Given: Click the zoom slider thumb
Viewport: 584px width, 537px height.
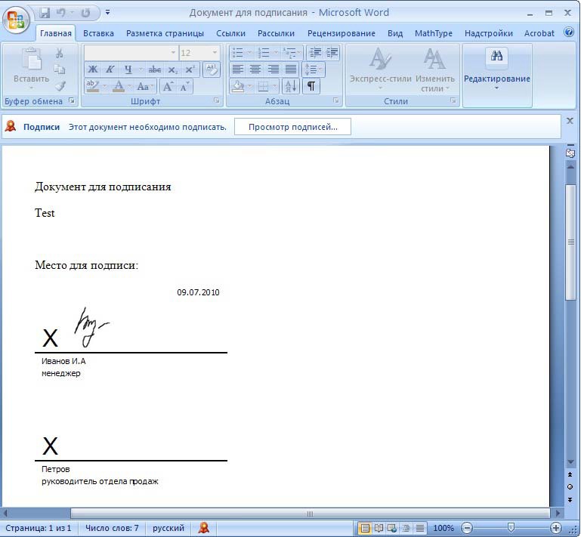Looking at the screenshot, I should pos(511,527).
